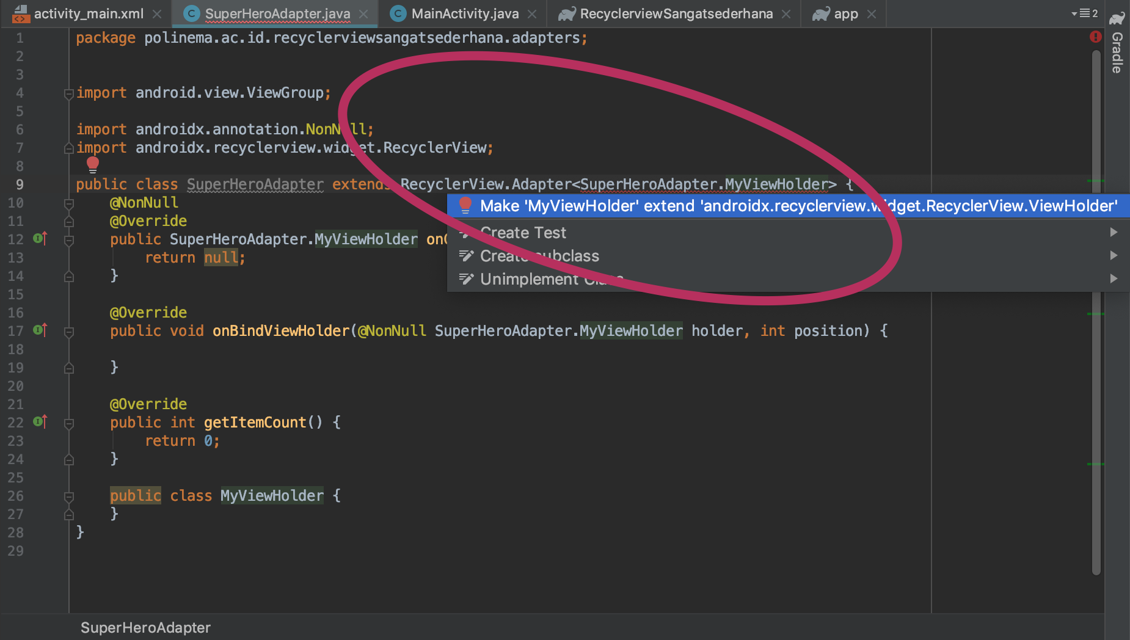Click the vertical editor scrollbar

pos(1096,311)
